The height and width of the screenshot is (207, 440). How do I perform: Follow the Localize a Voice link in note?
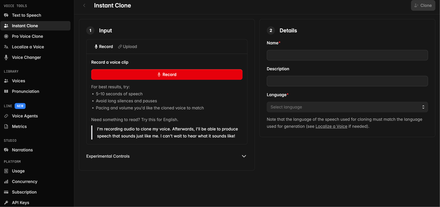tap(331, 127)
